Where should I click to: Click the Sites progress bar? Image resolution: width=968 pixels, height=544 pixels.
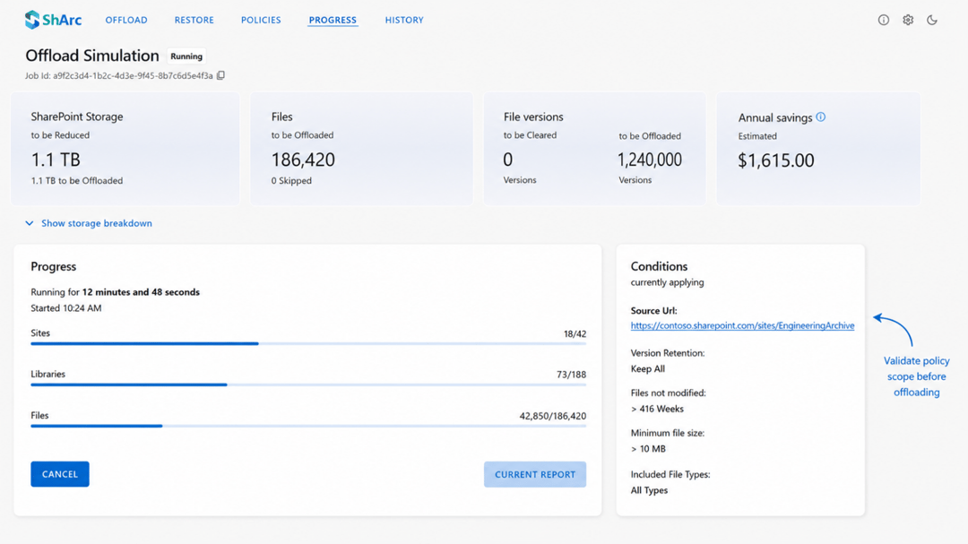308,343
